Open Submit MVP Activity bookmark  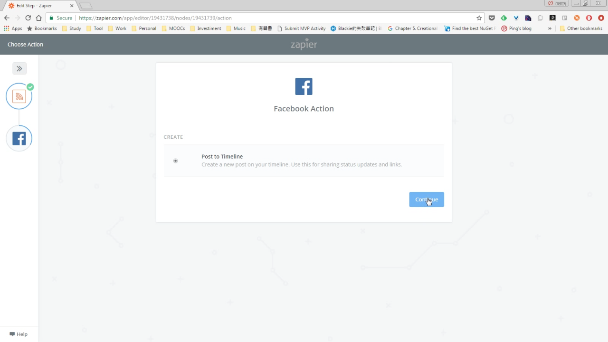pos(301,28)
